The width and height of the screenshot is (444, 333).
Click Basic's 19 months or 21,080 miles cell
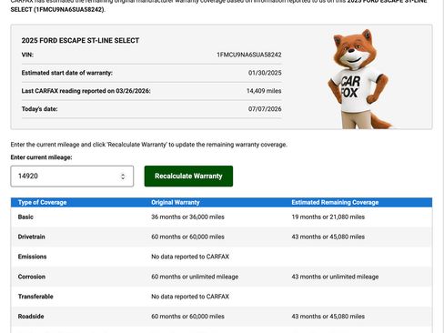(x=328, y=217)
